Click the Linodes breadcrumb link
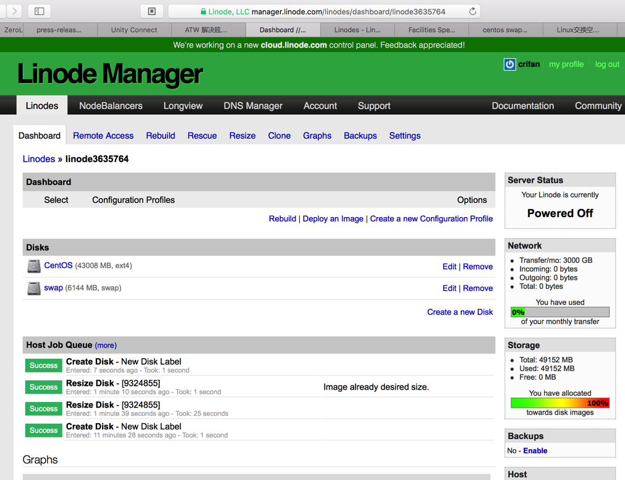625x480 pixels. tap(39, 159)
